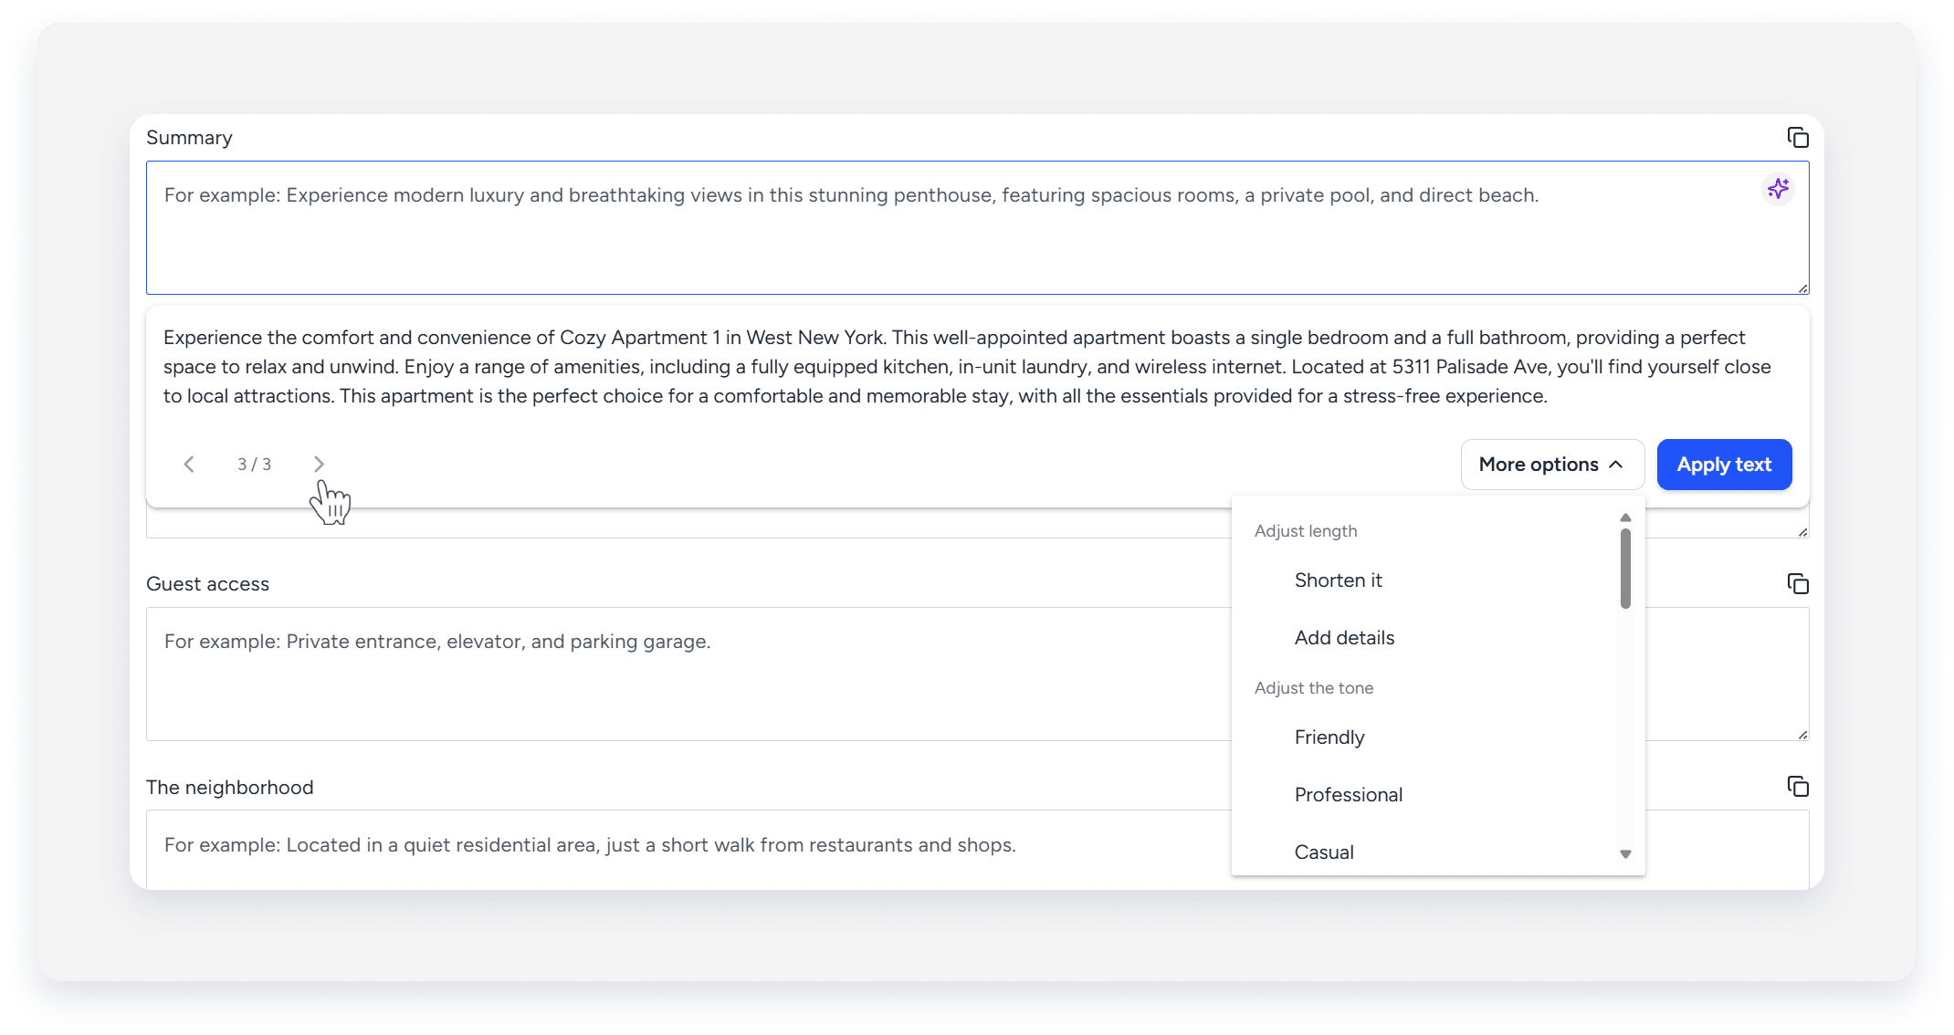Image resolution: width=1954 pixels, height=1035 pixels.
Task: Select the Casual tone
Action: coord(1324,852)
